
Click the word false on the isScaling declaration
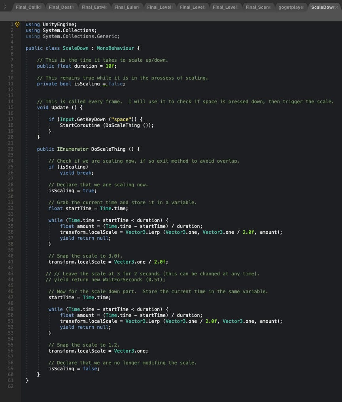click(x=117, y=84)
